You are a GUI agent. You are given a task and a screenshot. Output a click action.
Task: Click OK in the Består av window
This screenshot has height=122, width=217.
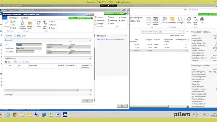(87, 101)
